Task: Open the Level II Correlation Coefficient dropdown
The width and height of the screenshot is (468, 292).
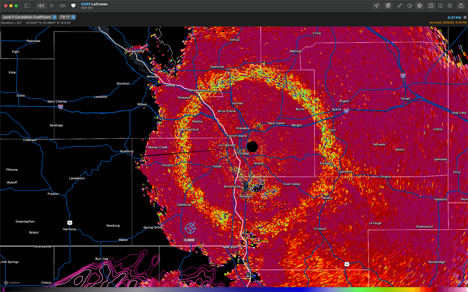Action: [x=29, y=17]
